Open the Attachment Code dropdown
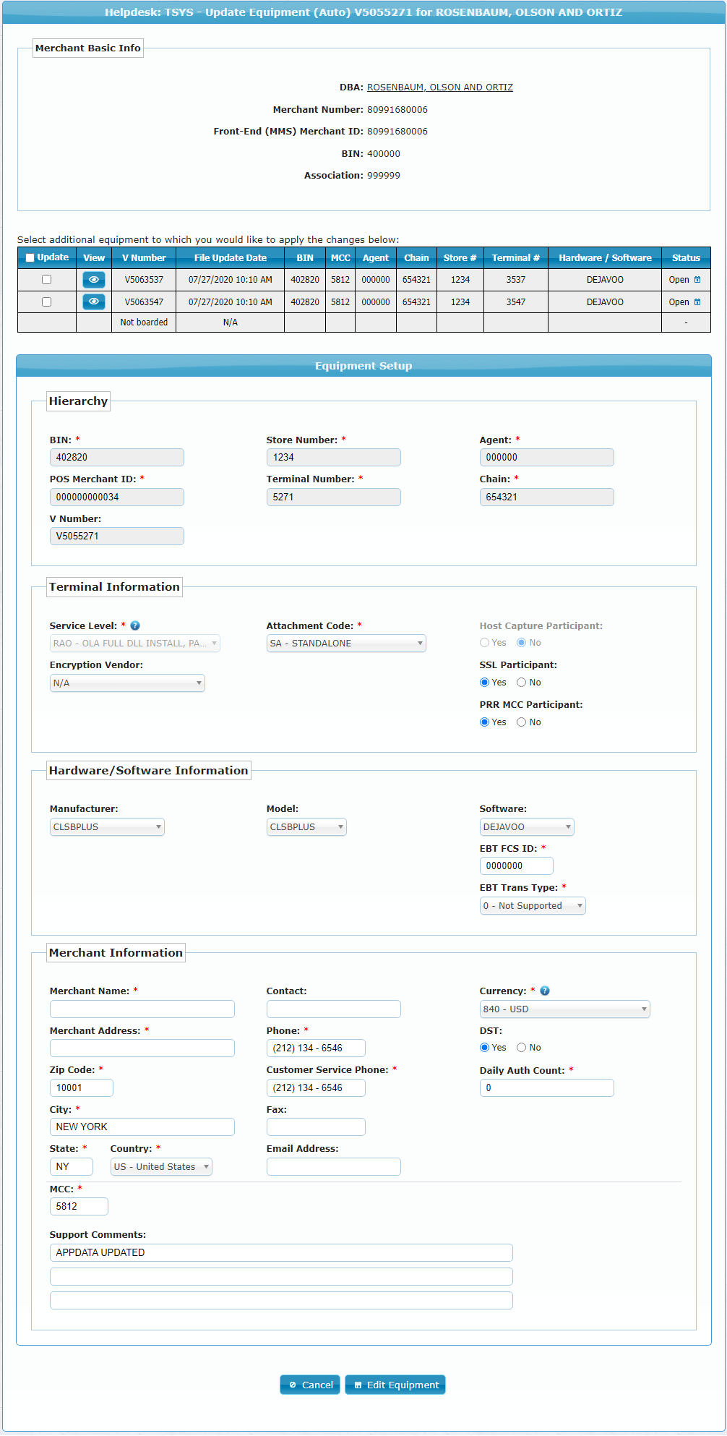727x1436 pixels. (345, 644)
